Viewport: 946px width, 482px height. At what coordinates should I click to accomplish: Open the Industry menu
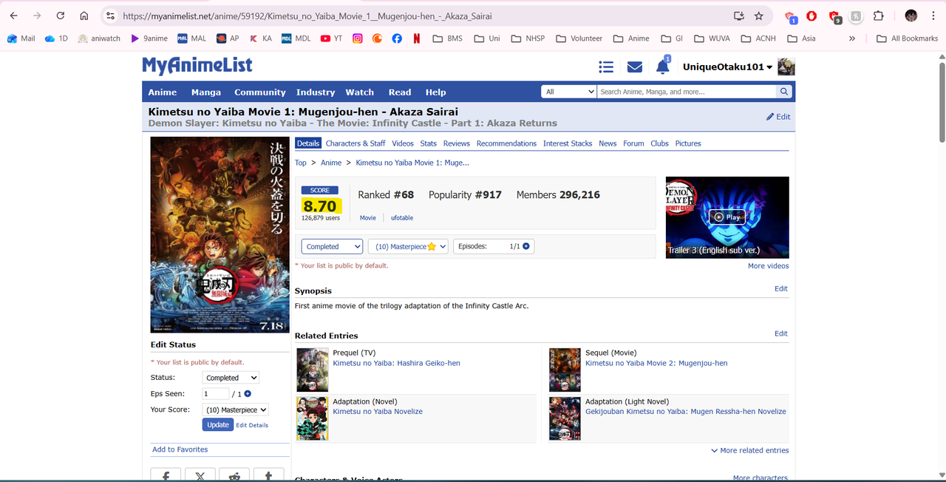[316, 92]
